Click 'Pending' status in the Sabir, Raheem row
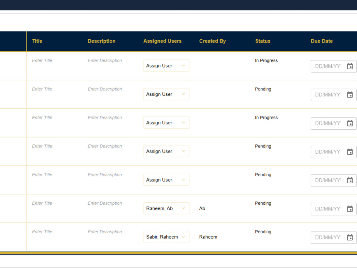This screenshot has width=357, height=268. (263, 232)
